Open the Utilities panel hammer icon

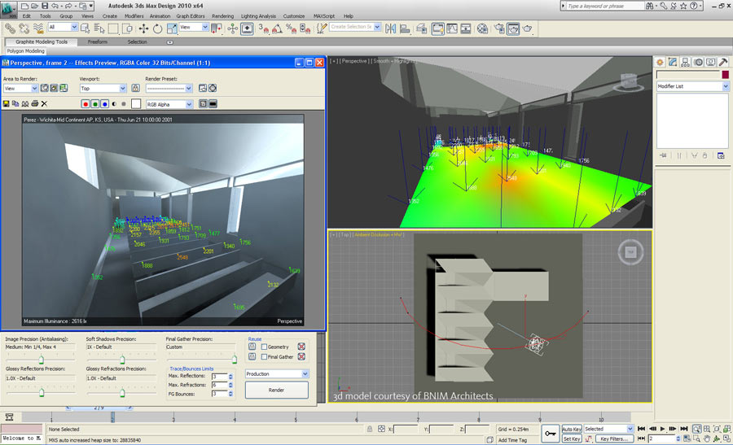coord(723,63)
